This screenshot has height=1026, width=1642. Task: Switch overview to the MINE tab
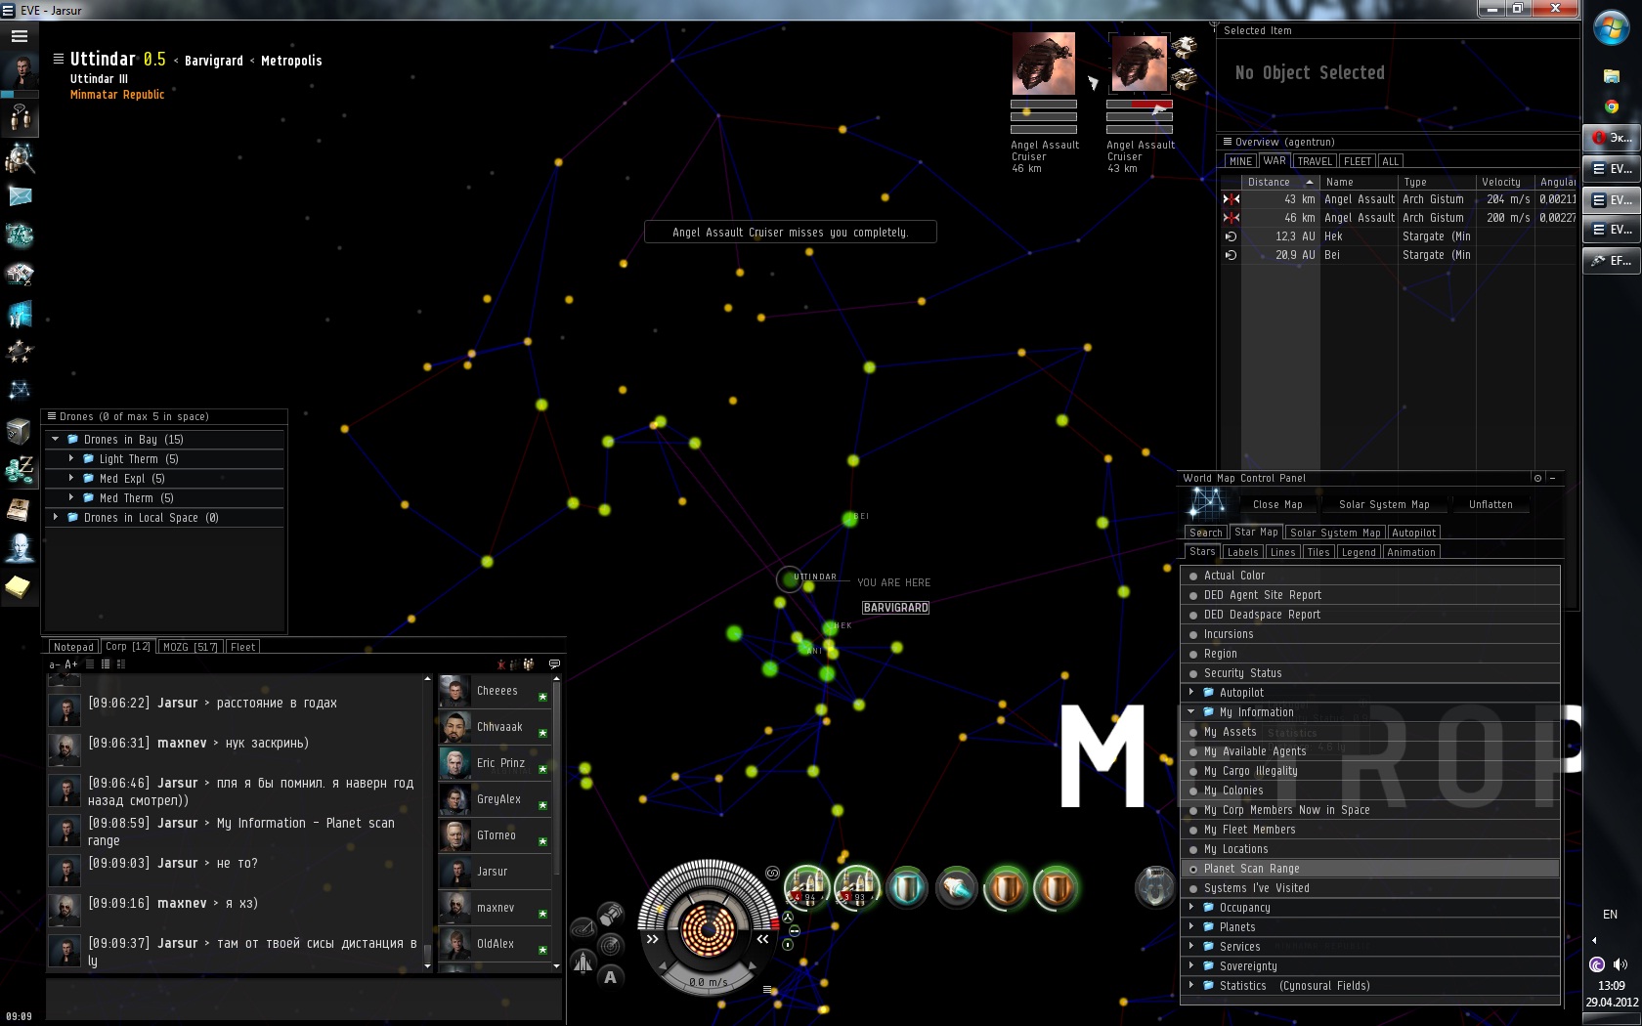(x=1240, y=161)
